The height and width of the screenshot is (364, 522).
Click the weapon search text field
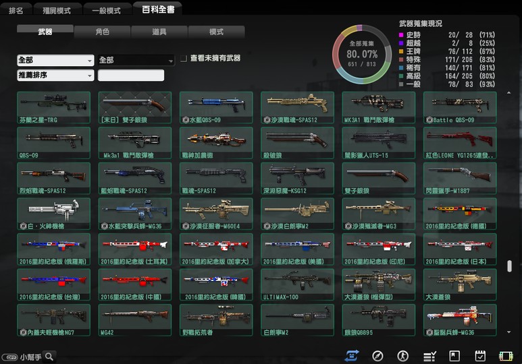tap(131, 75)
